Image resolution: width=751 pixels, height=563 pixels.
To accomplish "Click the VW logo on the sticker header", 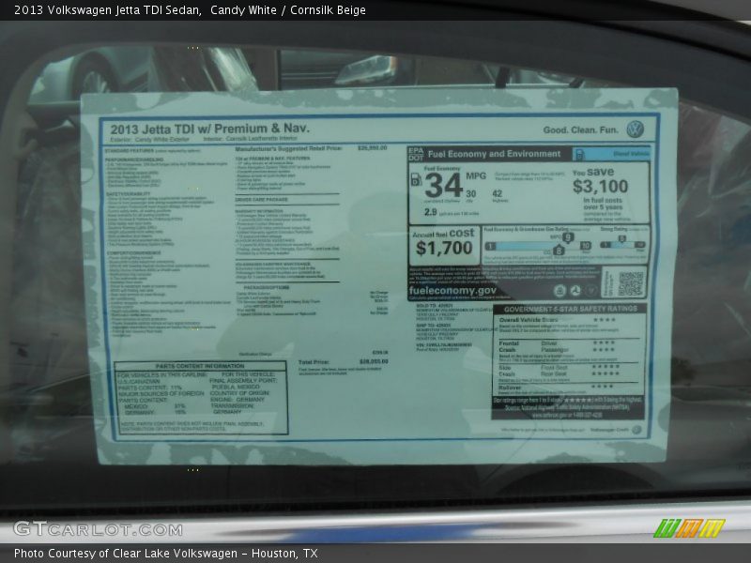I will pos(635,129).
